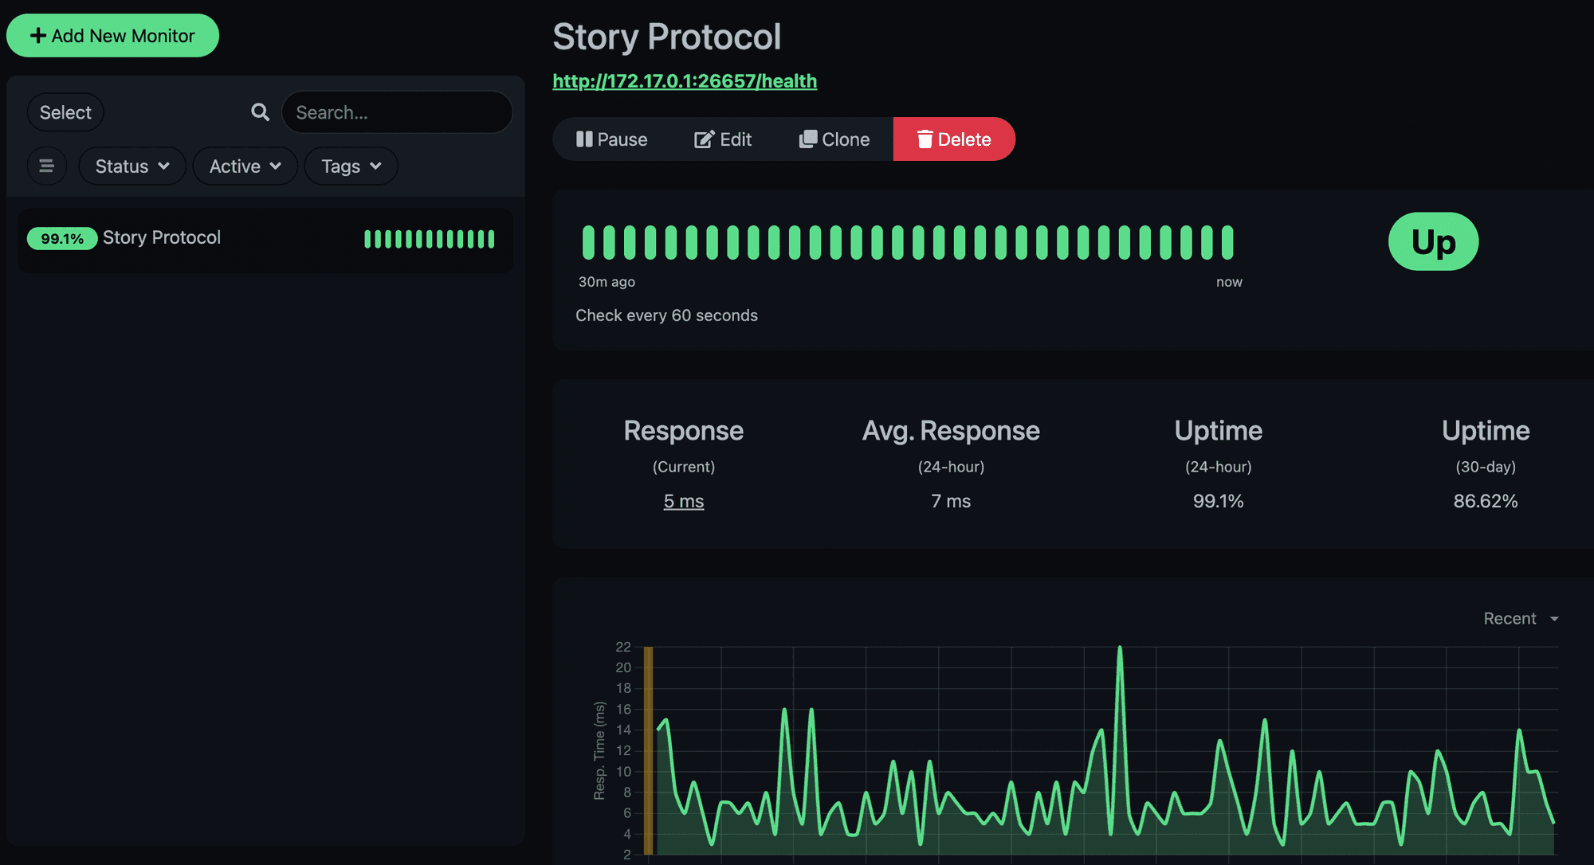Select the Story Protocol monitor in list
The image size is (1594, 865).
click(x=265, y=239)
